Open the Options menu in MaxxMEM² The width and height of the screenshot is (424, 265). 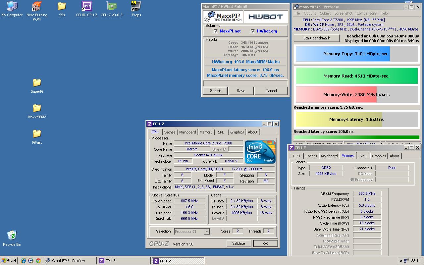pyautogui.click(x=310, y=13)
